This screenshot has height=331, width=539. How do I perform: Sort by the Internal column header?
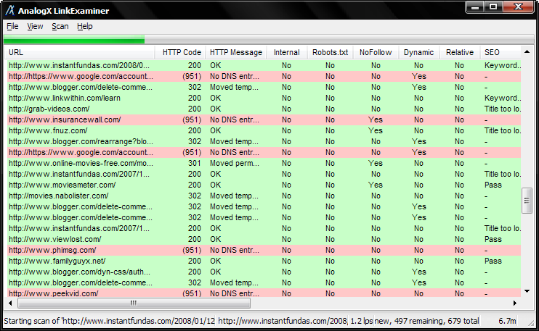click(x=287, y=52)
